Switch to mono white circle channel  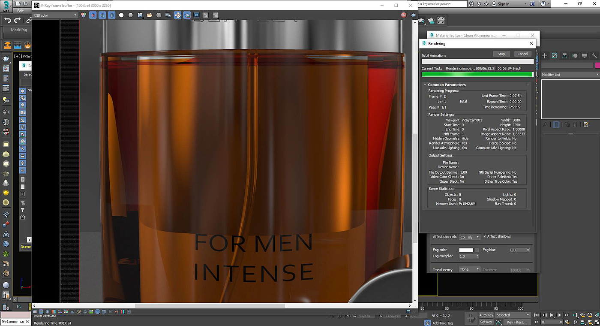121,15
